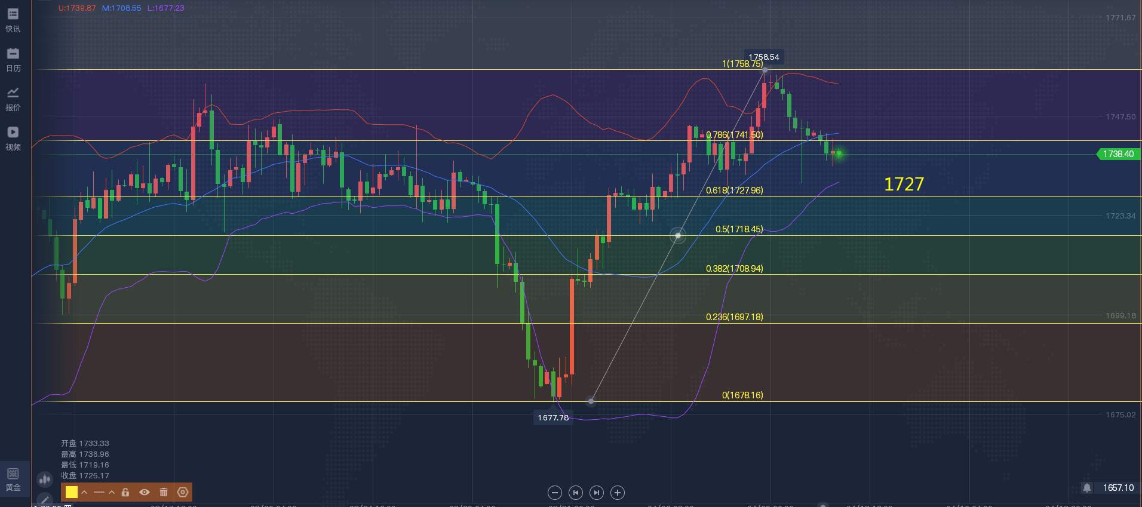This screenshot has height=507, width=1142.
Task: Open the yellow line color swatch
Action: click(72, 492)
